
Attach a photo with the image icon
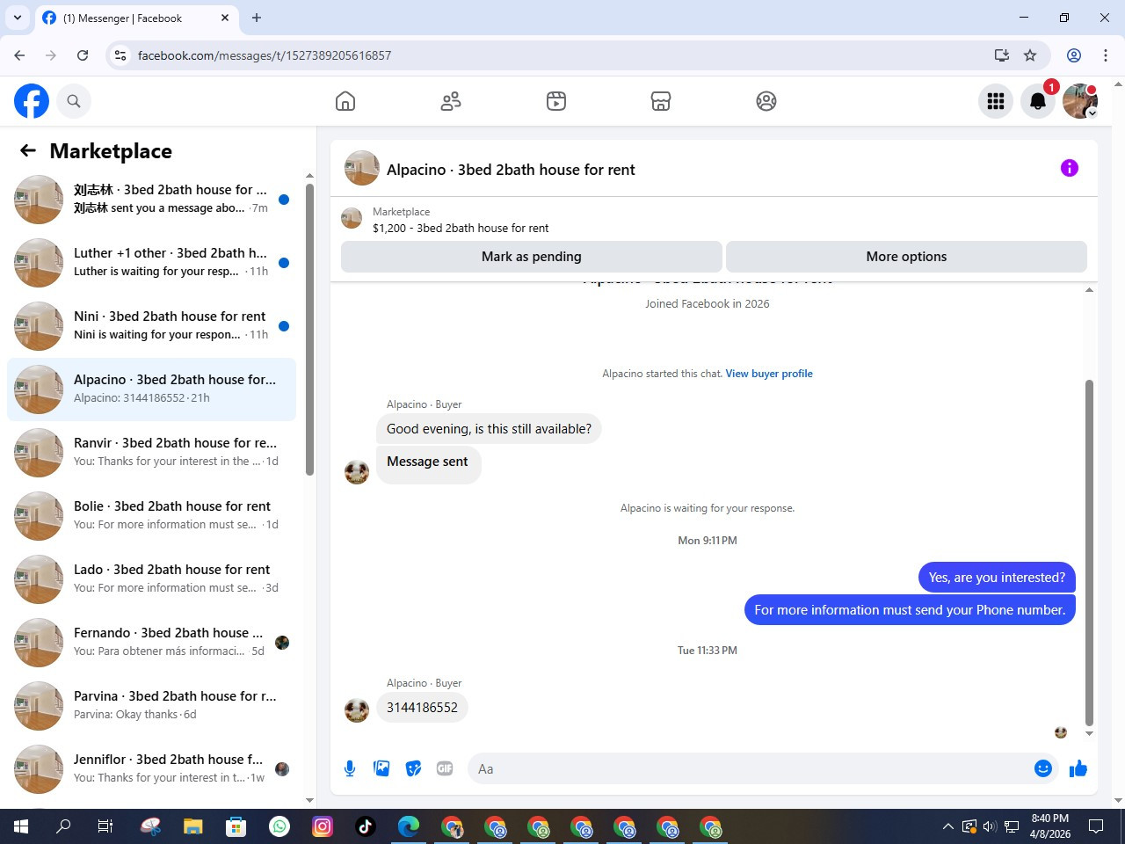click(381, 768)
